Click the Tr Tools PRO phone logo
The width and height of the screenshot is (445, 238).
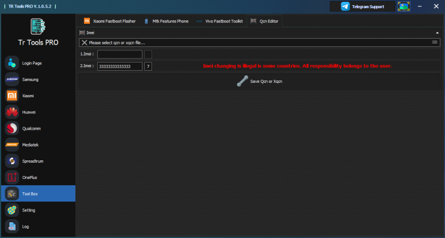(x=38, y=27)
